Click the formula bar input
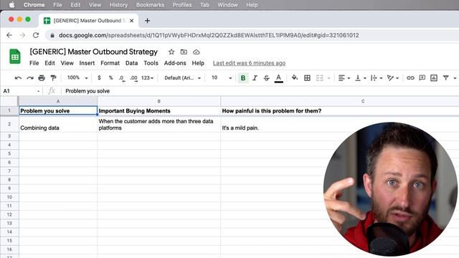The image size is (459, 258). pos(260,91)
